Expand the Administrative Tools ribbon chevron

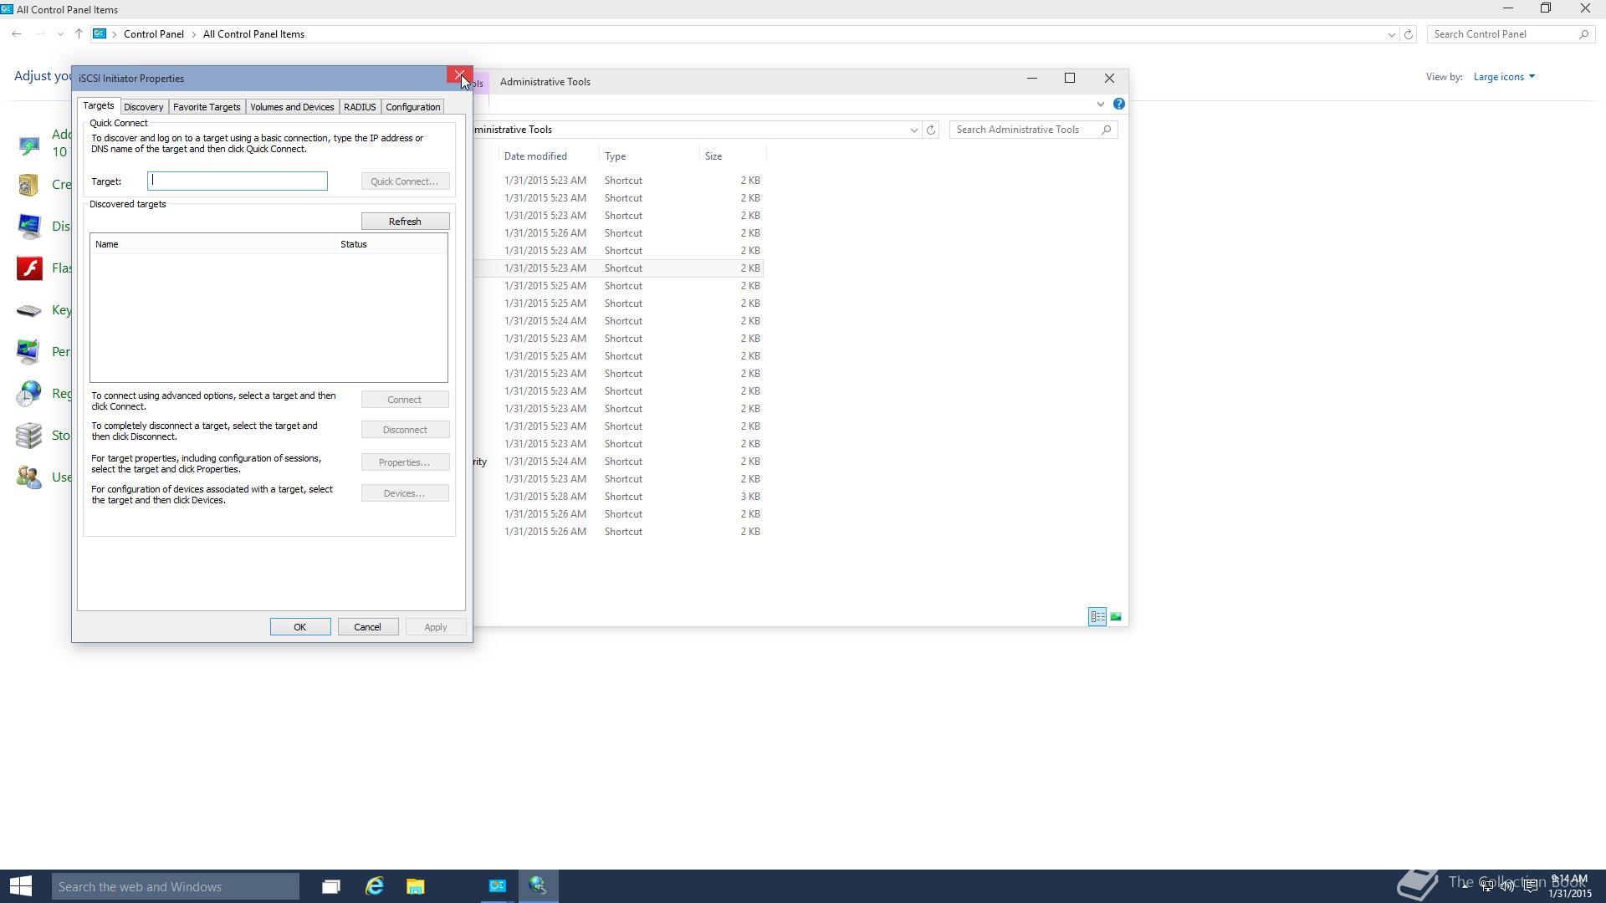click(1100, 105)
